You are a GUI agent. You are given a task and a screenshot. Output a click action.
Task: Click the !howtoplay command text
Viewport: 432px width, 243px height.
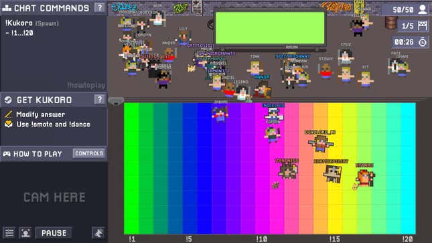click(x=86, y=86)
